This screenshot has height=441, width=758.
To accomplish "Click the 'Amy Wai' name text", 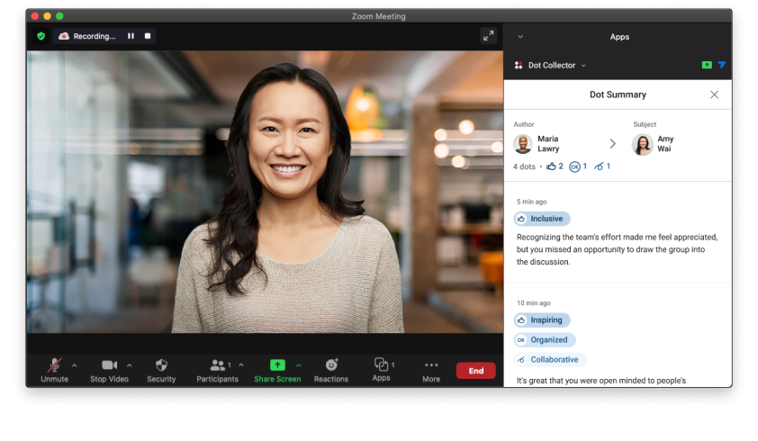I will (x=665, y=144).
